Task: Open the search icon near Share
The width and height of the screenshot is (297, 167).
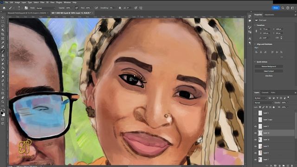Action: pos(283,8)
